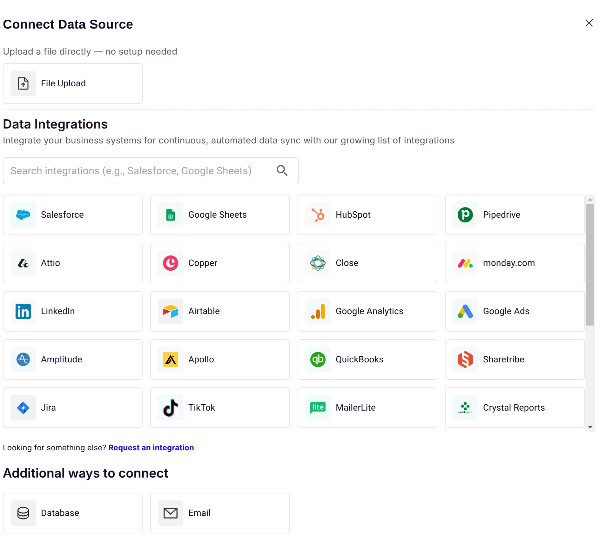
Task: Click the Salesforce cloud icon
Action: coord(23,215)
